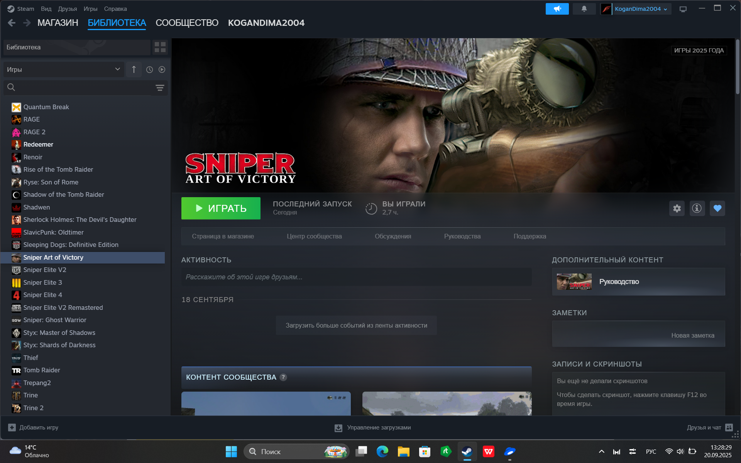The image size is (741, 463).
Task: Go to БИБЛИОТЕКА tab
Action: coord(117,23)
